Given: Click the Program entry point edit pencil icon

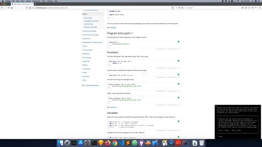Looking at the screenshot, I should tap(132, 33).
